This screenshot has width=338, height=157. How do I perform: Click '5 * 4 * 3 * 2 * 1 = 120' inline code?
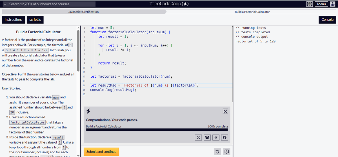27,50
